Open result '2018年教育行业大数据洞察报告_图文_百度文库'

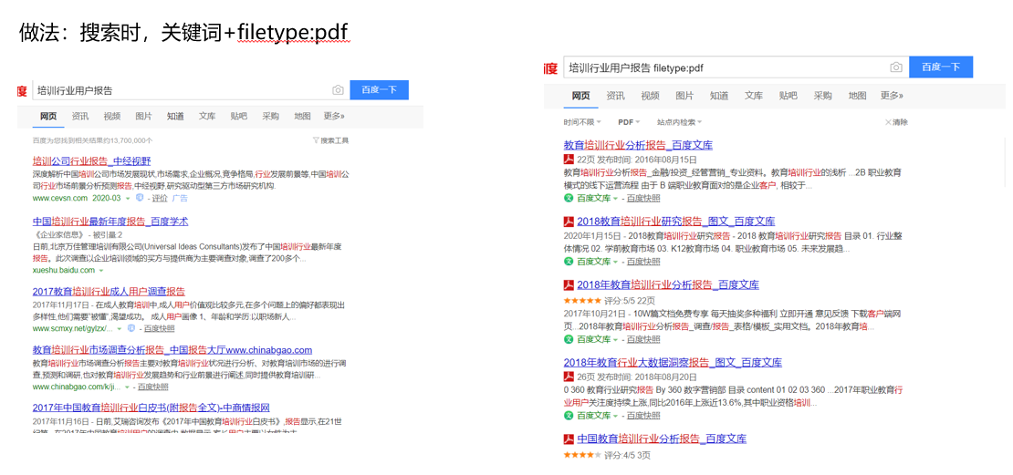(674, 362)
